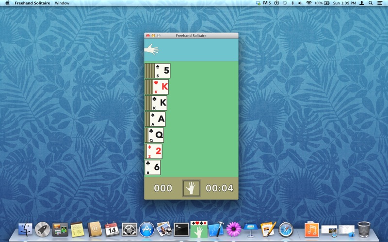Choose the Queen of clubs card

[156, 135]
